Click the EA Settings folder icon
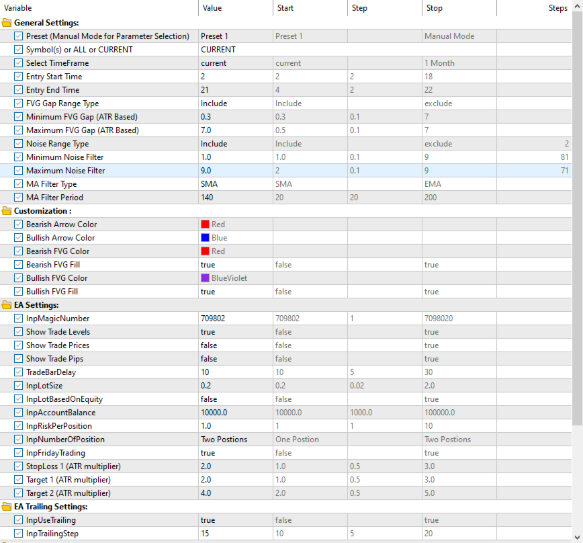583x543 pixels. 7,305
